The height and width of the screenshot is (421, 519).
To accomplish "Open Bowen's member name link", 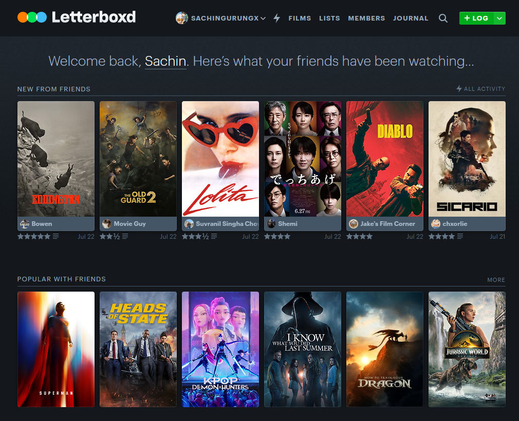I will click(42, 224).
